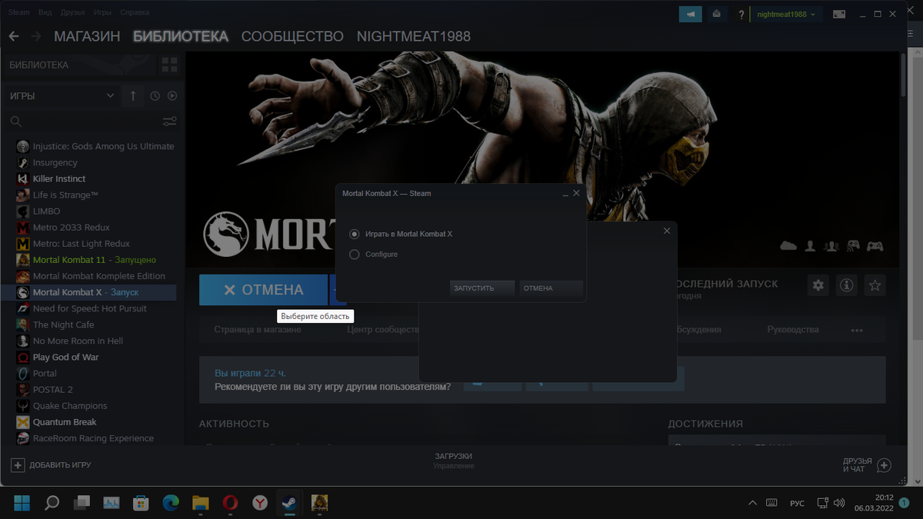Switch Steam to Big Picture mode

[839, 14]
